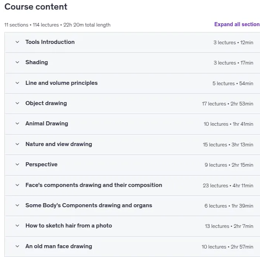Toggle the Animal Drawing chevron arrow
Viewport: 260px width, 257px height.
tap(17, 124)
